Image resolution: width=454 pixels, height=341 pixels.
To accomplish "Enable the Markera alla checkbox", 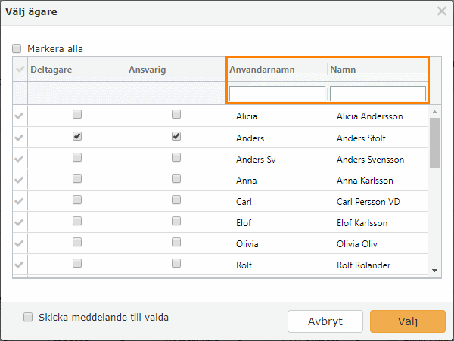I will click(17, 48).
